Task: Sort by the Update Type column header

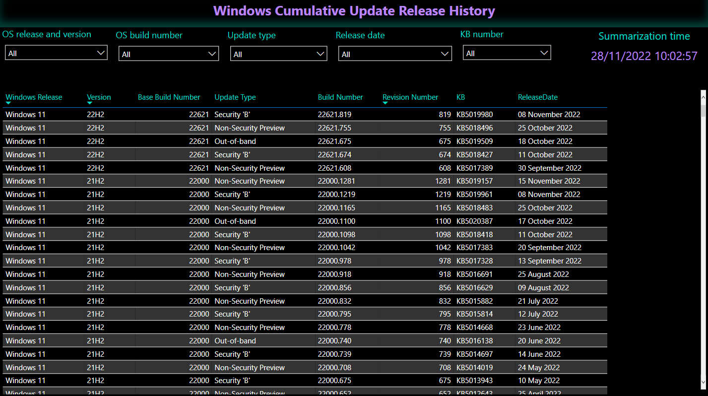Action: pos(235,97)
